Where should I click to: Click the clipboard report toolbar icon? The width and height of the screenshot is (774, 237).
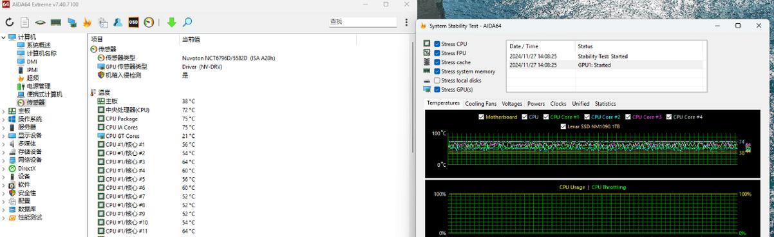coord(102,23)
